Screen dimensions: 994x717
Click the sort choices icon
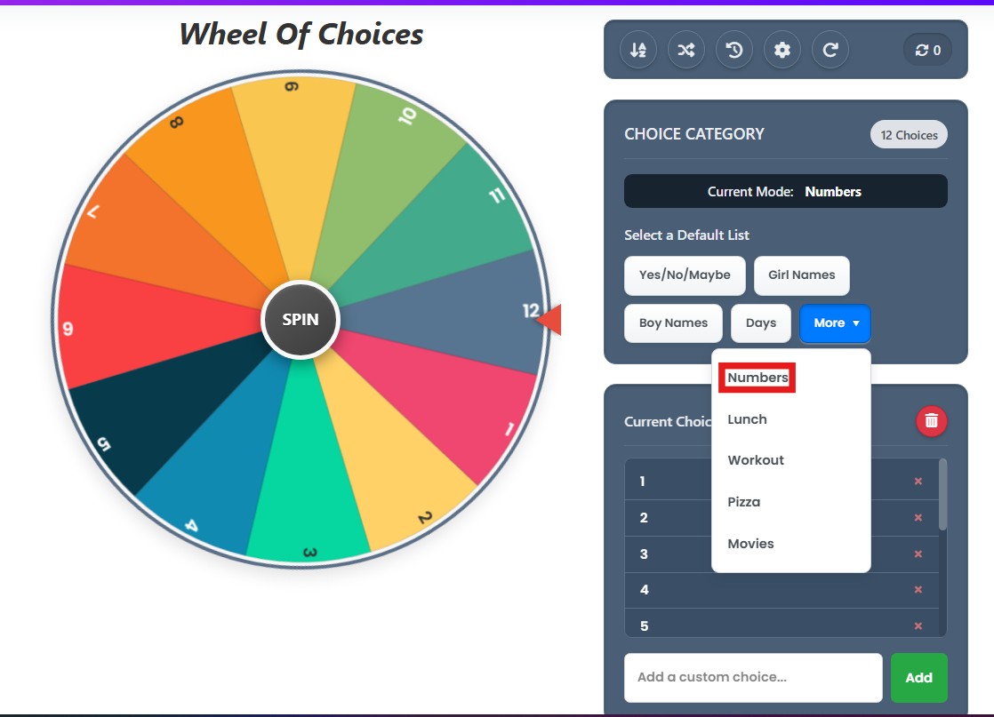click(638, 50)
